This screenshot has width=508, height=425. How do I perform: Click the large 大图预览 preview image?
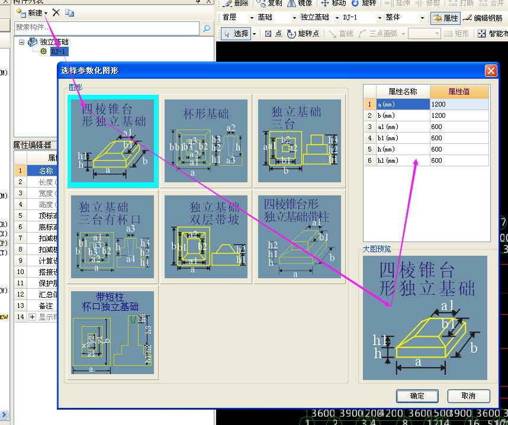click(x=425, y=318)
